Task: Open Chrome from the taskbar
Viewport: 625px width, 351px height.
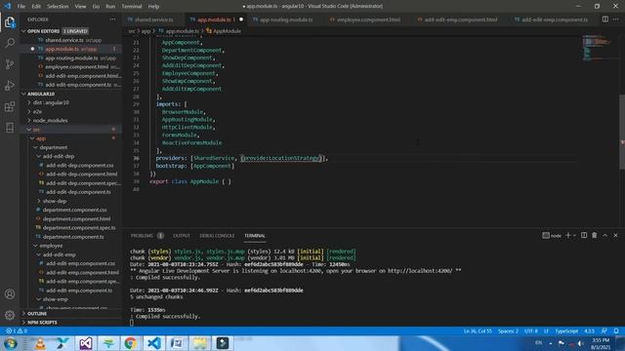Action: [130, 343]
